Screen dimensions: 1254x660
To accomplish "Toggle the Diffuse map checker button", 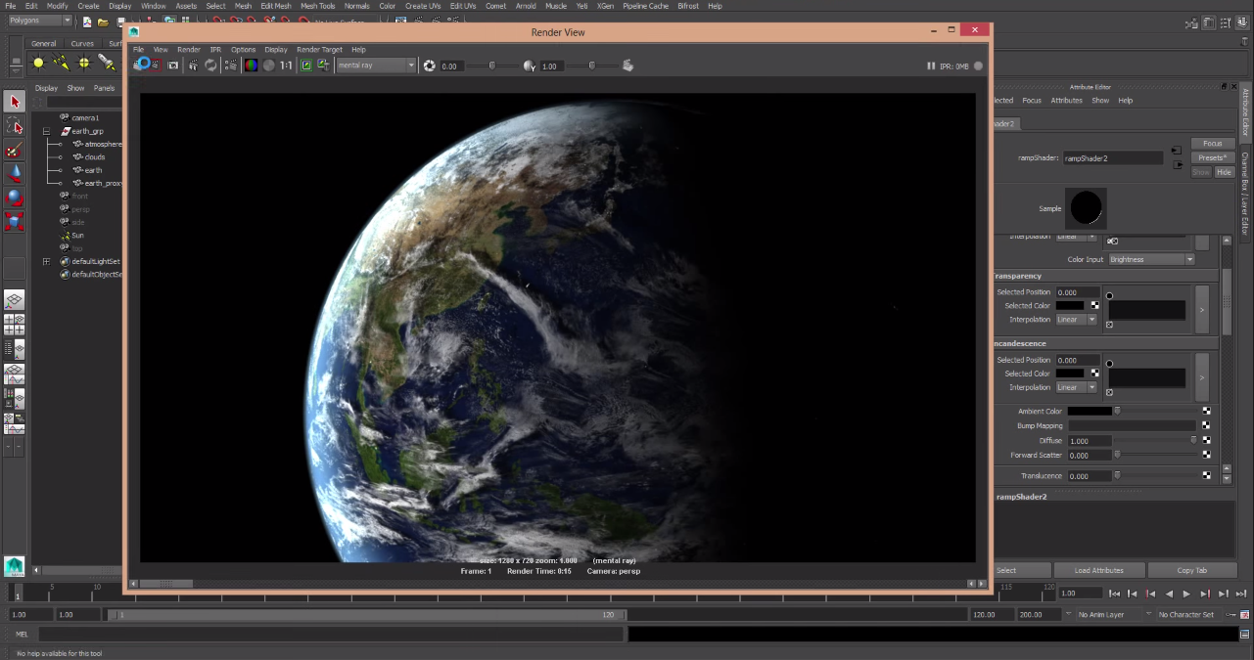I will pyautogui.click(x=1207, y=441).
